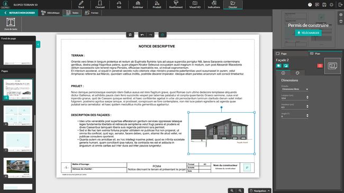Collapse left pages panel with teal chevron
344x193 pixels.
pos(38,44)
